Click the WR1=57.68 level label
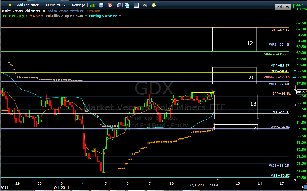 (279, 84)
